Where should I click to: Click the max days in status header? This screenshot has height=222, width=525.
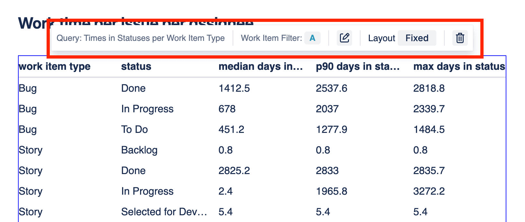point(459,66)
